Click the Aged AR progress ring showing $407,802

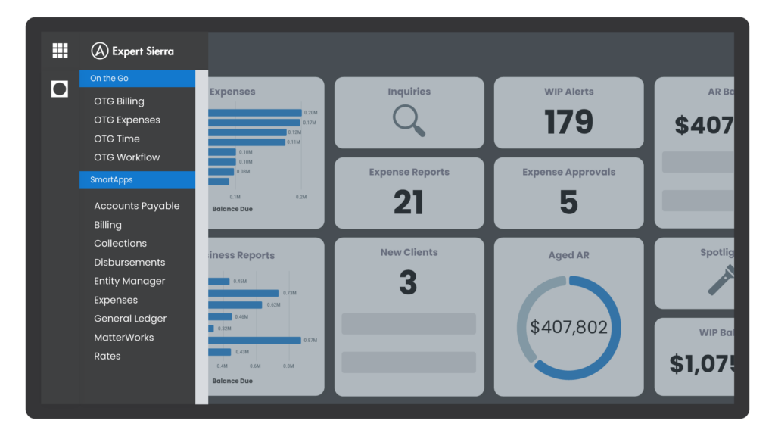[568, 327]
